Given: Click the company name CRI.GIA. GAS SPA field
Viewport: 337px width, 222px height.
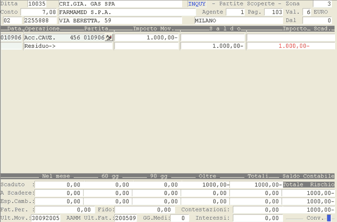Looking at the screenshot, I should [120, 4].
